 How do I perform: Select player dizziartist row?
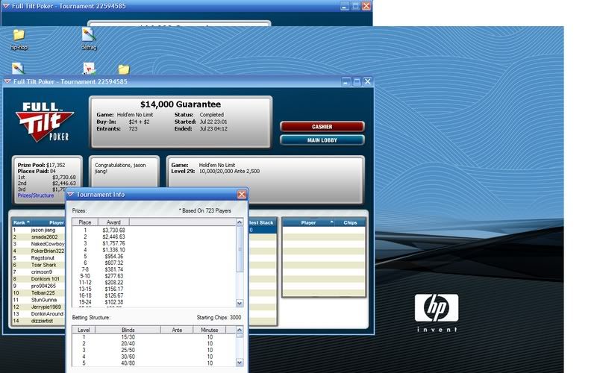(39, 321)
